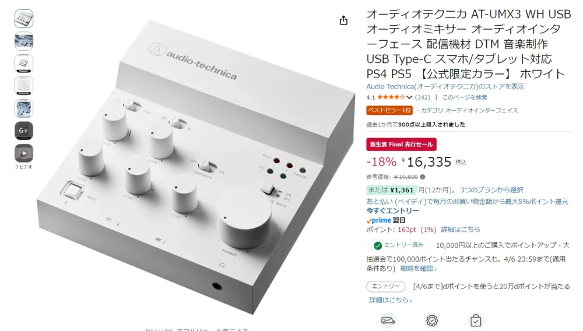The width and height of the screenshot is (583, 331).
Task: Click the shopping bag checkmark icon
Action: pyautogui.click(x=476, y=321)
